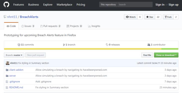Click the repository description about Breach Alerts
Viewport: 182px width, 93px height.
pos(40,35)
